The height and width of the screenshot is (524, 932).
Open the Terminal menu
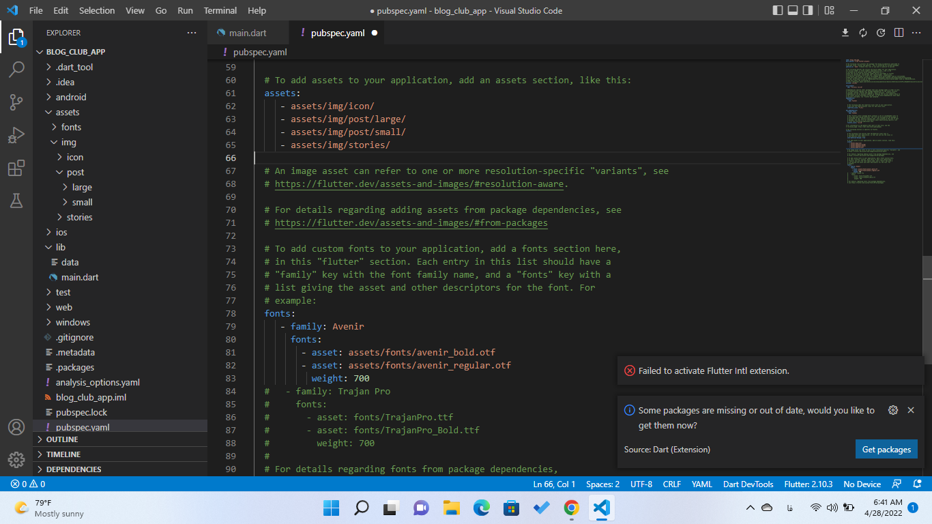tap(220, 10)
